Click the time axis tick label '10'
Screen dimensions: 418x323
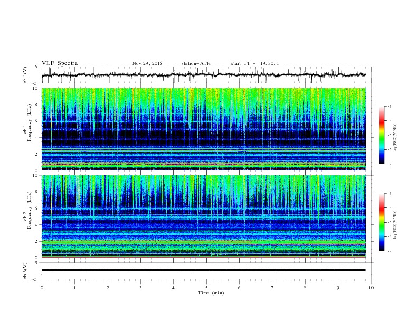point(371,288)
